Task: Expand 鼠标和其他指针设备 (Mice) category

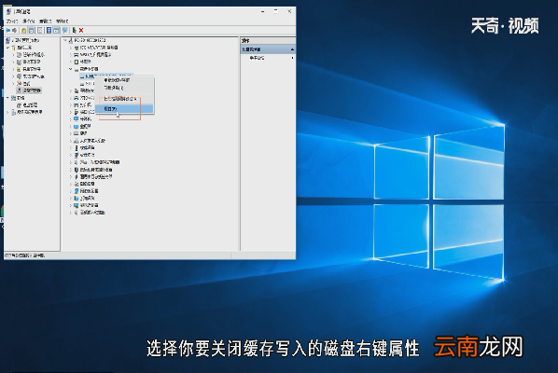Action: pyautogui.click(x=71, y=170)
